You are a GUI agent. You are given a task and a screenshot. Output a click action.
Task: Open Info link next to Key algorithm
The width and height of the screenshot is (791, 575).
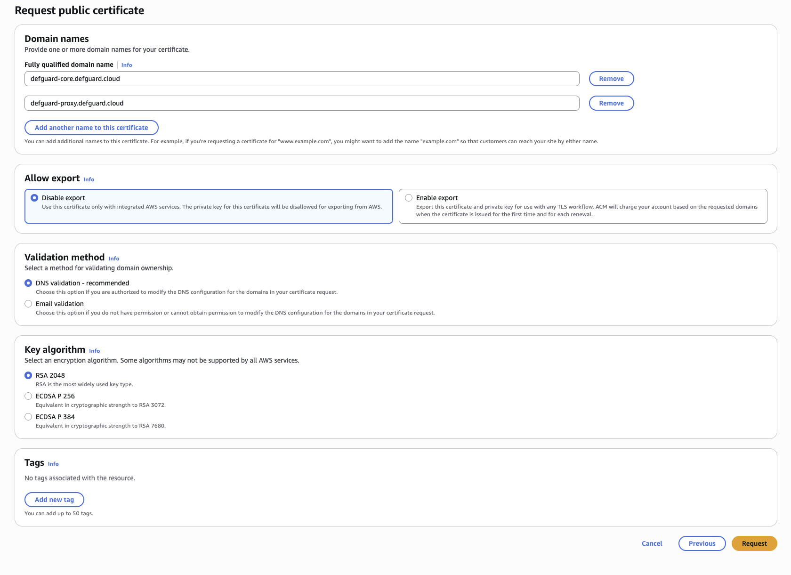pos(95,351)
